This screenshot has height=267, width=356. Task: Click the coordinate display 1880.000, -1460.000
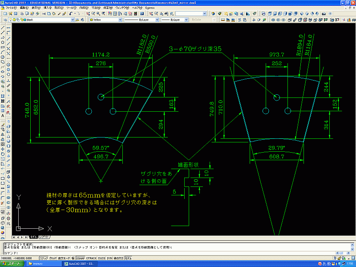click(x=20, y=258)
